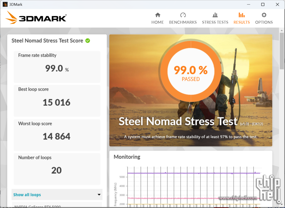The width and height of the screenshot is (285, 208).
Task: Click the green validation checkmark icon
Action: (x=88, y=41)
